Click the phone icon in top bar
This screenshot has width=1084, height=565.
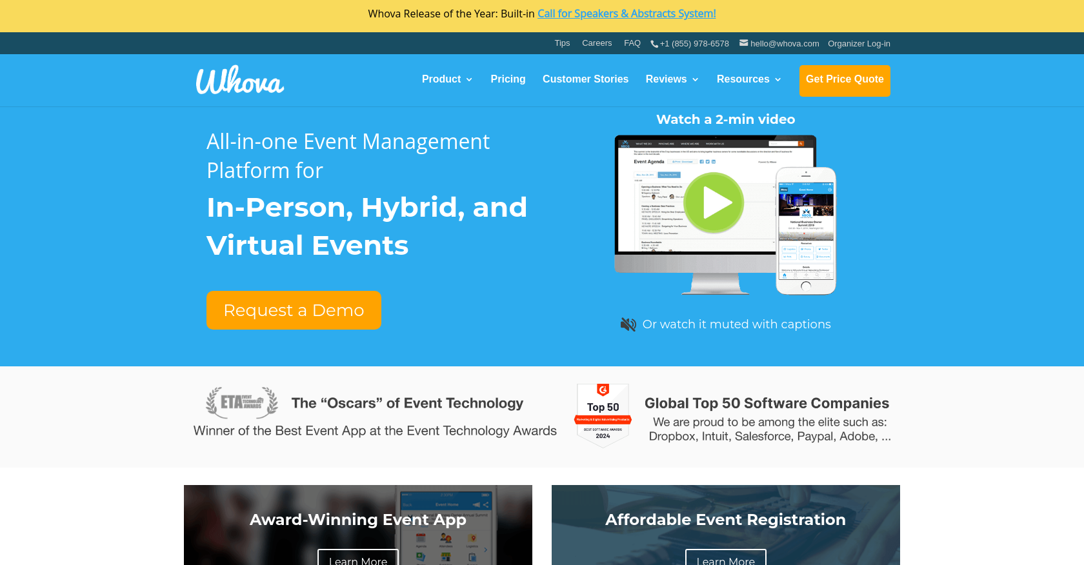[x=654, y=44]
